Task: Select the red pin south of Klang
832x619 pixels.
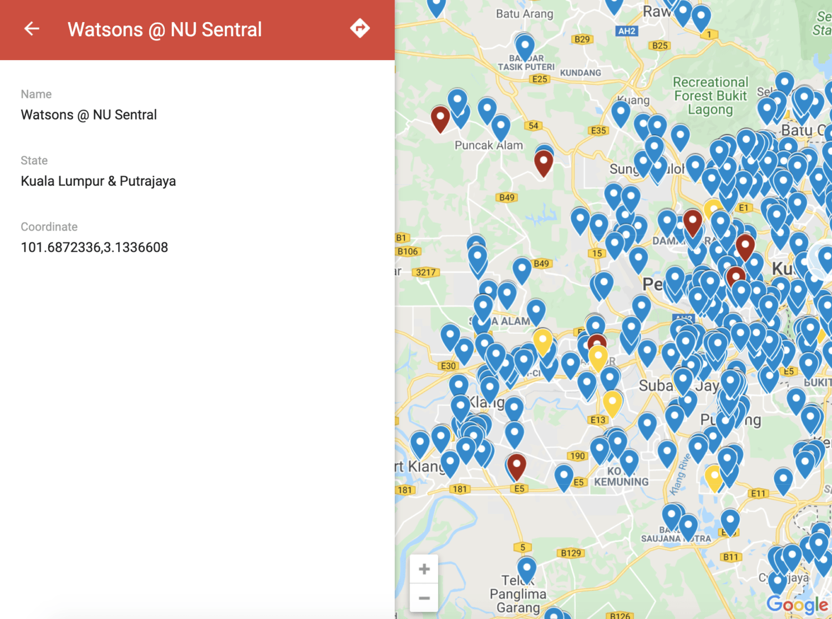Action: (x=517, y=467)
